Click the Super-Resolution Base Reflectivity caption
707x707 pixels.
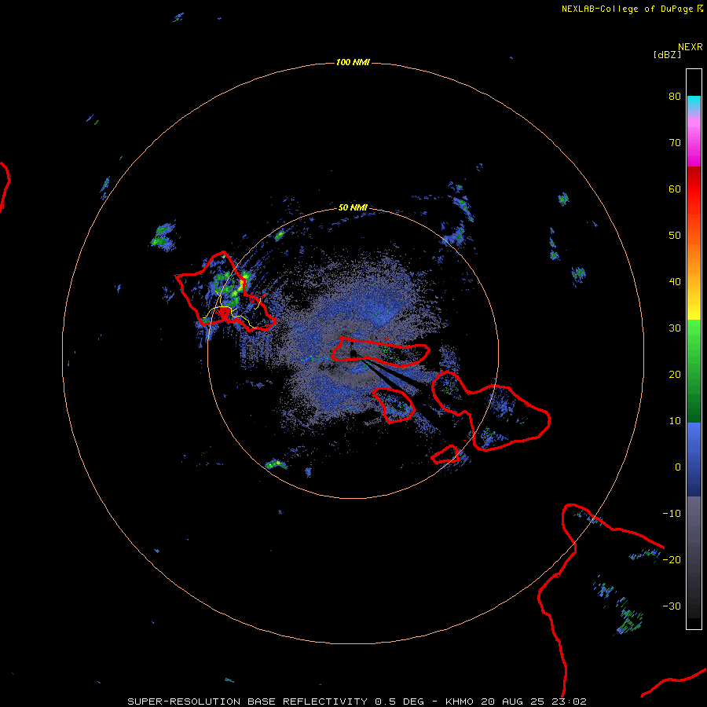coord(247,702)
